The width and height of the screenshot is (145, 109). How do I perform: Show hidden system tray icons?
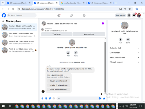[x=120, y=106]
